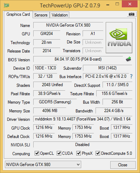The height and width of the screenshot is (173, 140).
Task: Switch to the Sensors tab
Action: (x=41, y=15)
